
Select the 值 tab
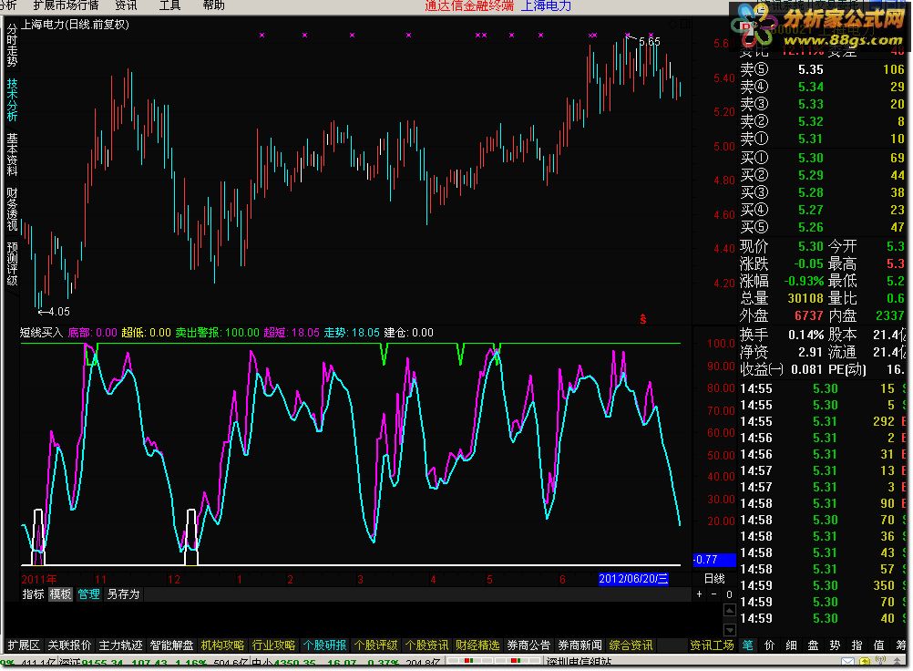[x=879, y=645]
